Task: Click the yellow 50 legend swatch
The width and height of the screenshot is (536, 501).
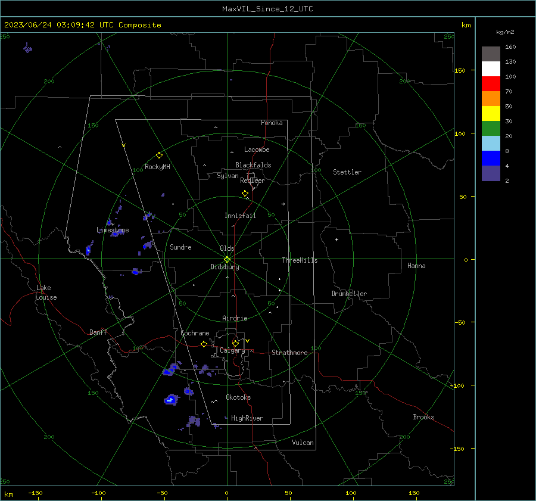Action: tap(491, 113)
